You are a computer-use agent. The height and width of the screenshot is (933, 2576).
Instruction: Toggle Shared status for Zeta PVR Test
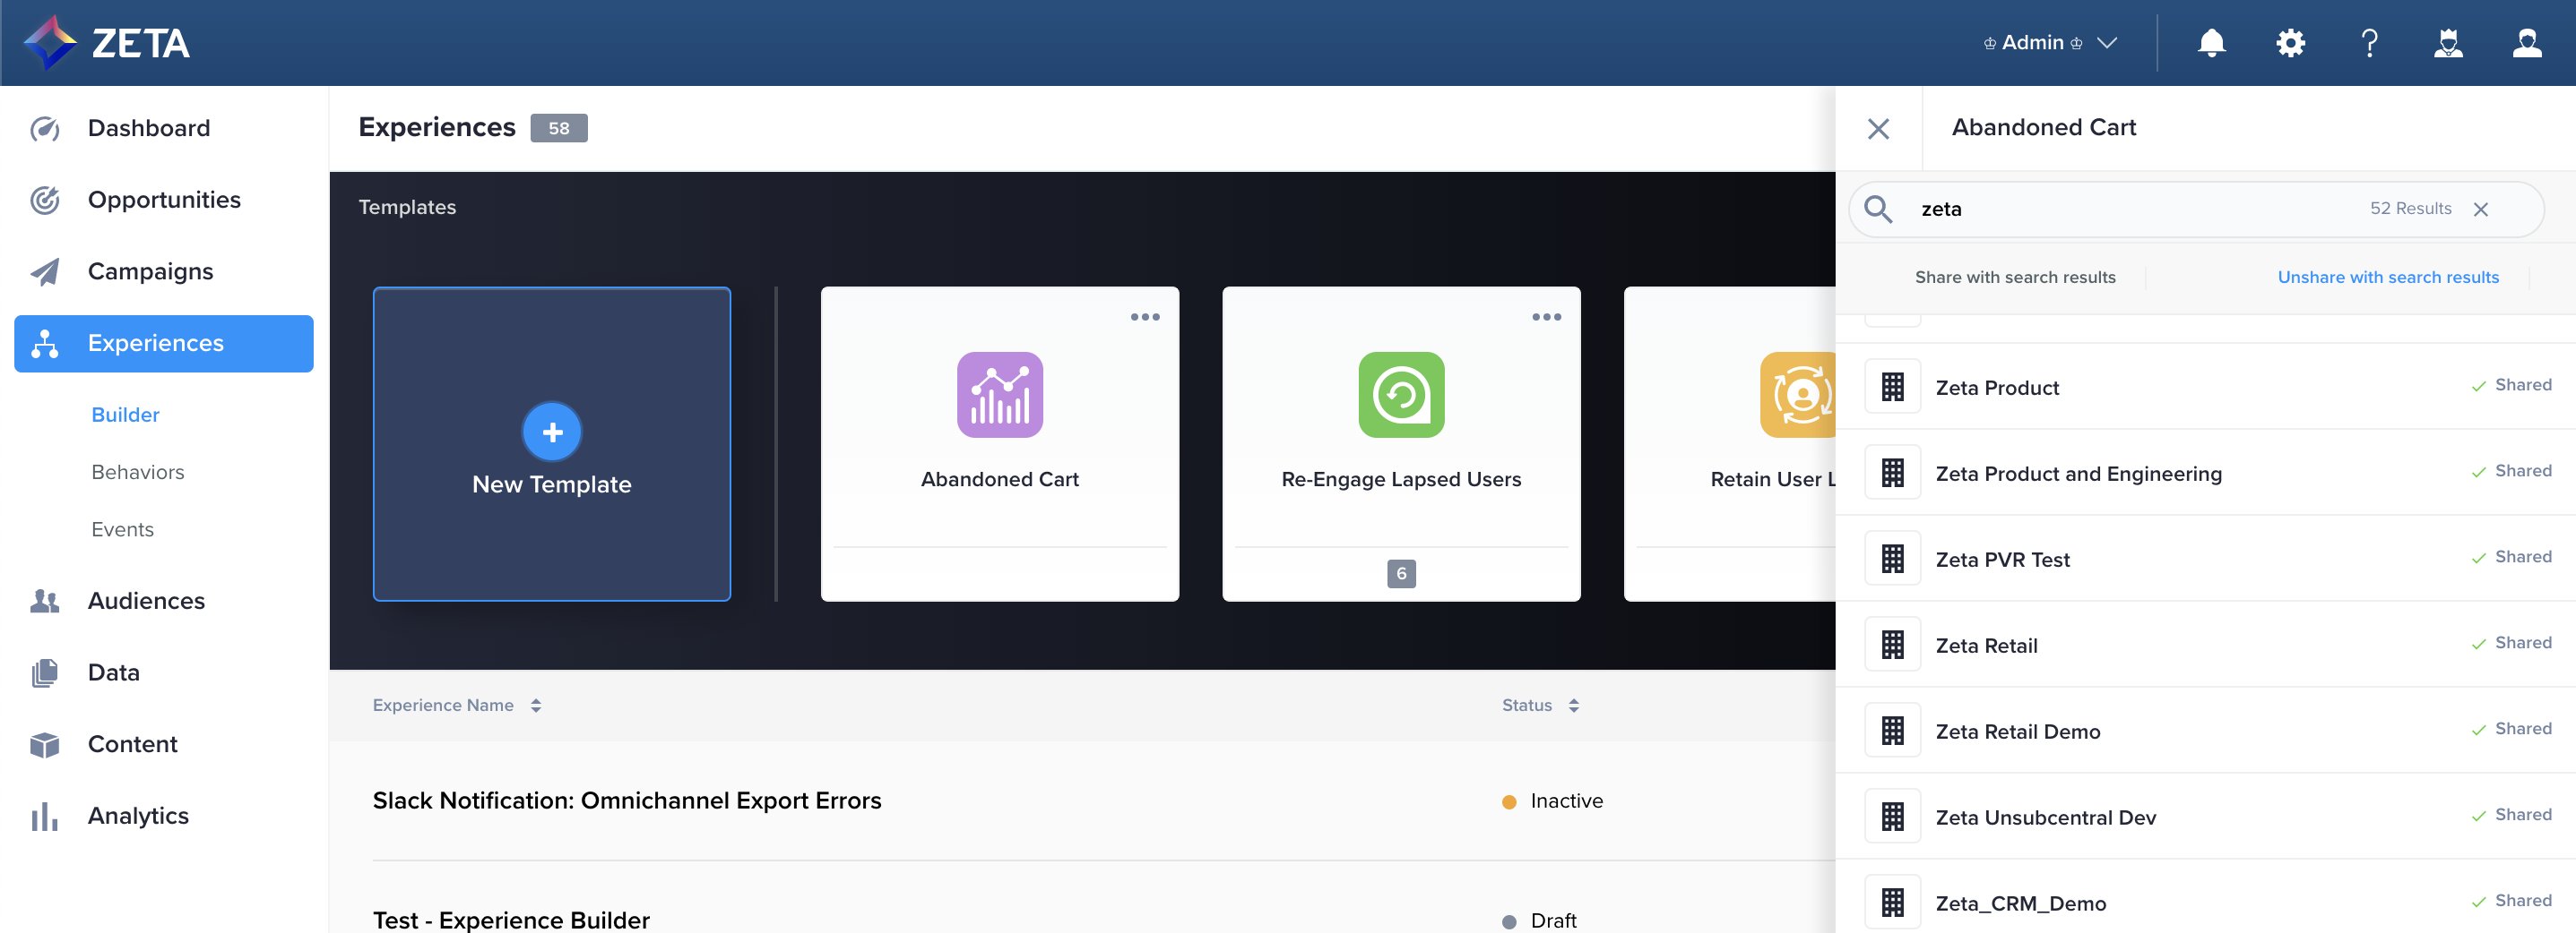coord(2511,558)
